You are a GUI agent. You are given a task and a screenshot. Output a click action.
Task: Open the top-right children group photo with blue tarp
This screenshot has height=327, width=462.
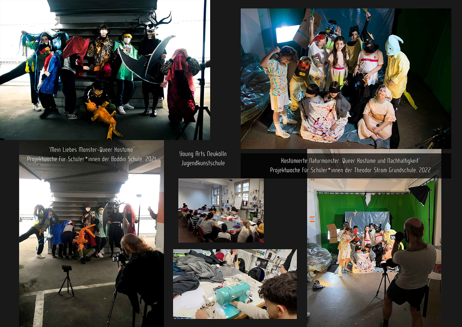pyautogui.click(x=346, y=78)
